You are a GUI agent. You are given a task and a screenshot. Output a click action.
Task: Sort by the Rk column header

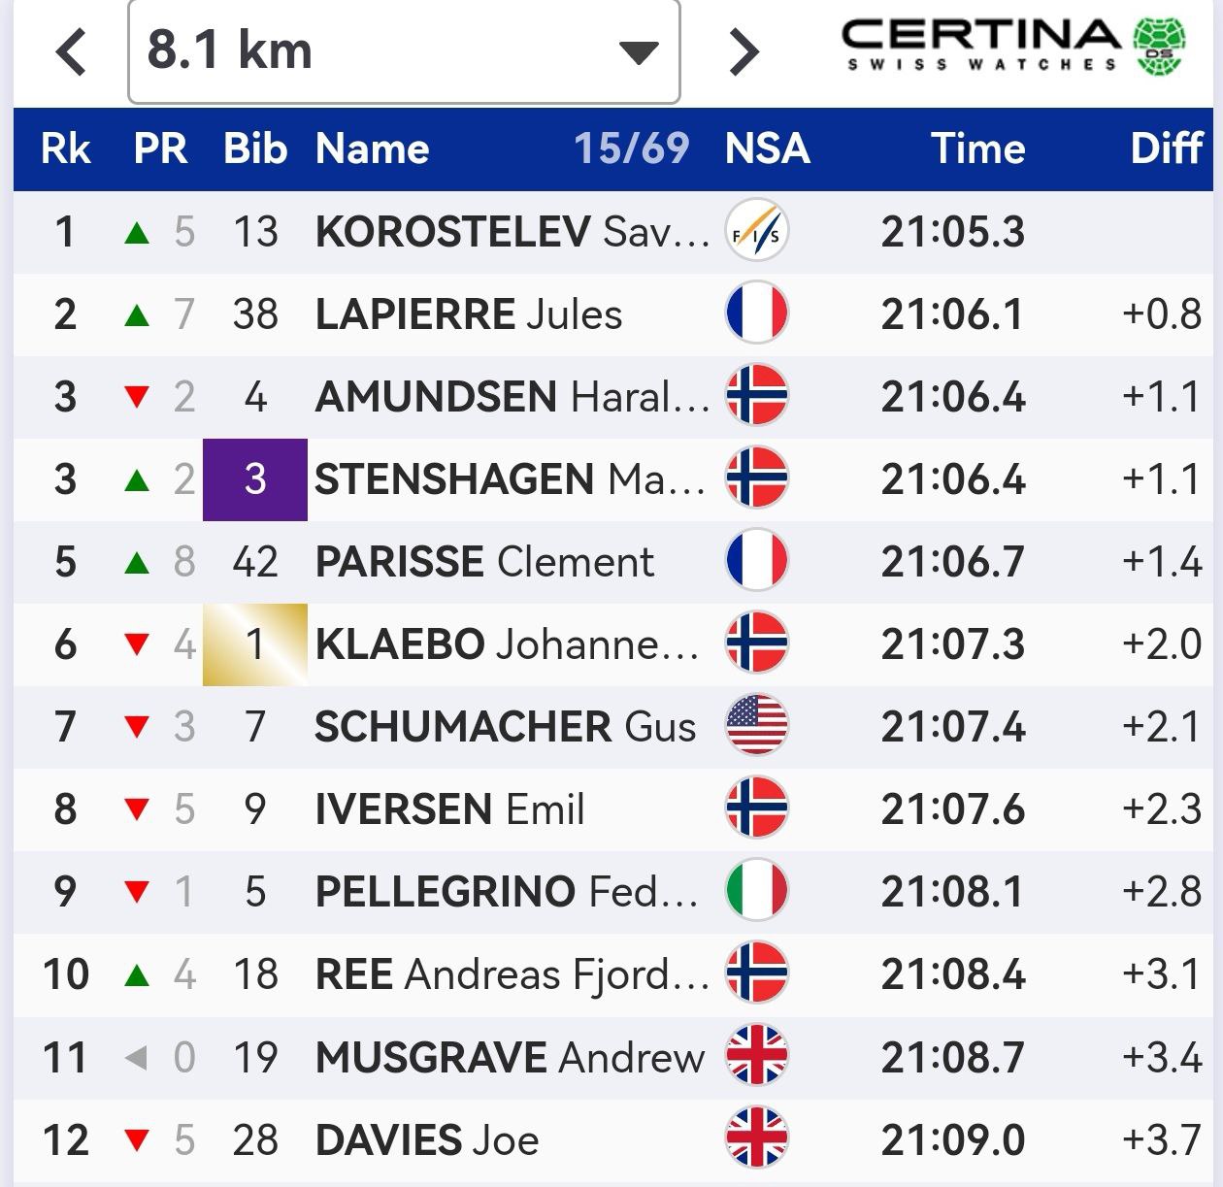pyautogui.click(x=65, y=149)
